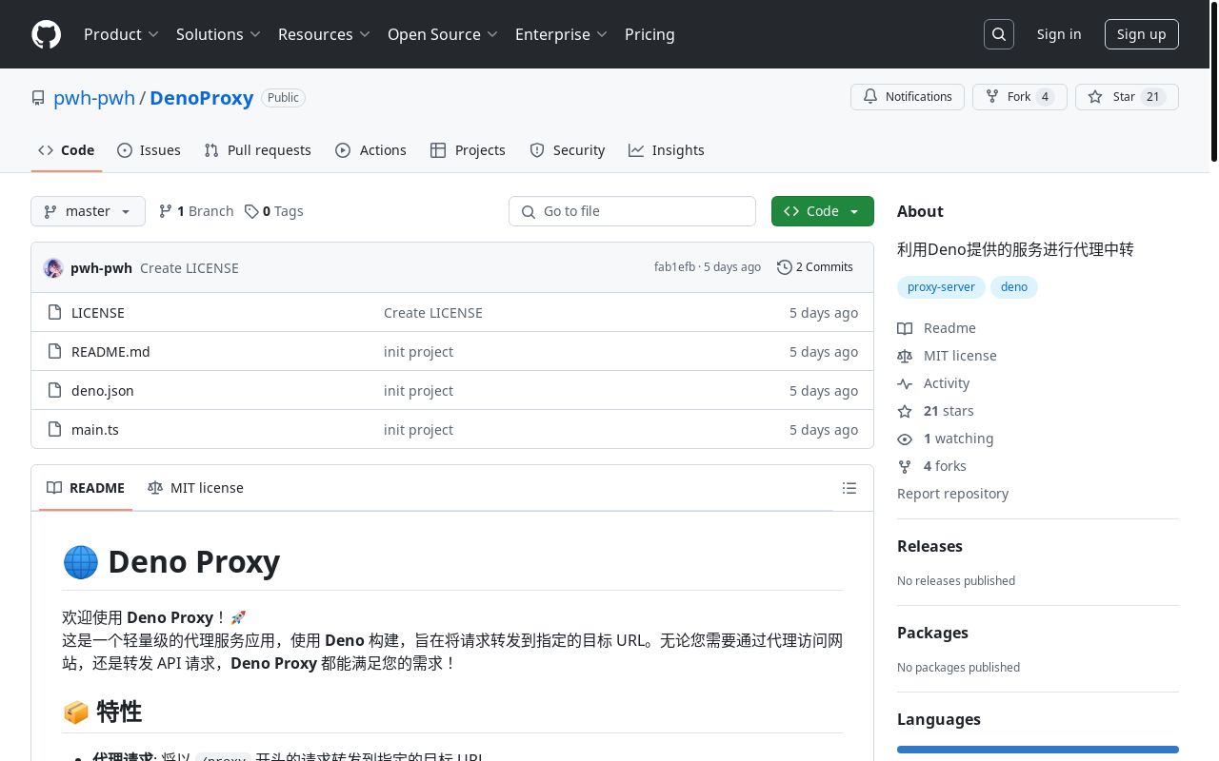Click pwh-pwh avatar in commit row
Screen dimensions: 1219x761
point(53,268)
